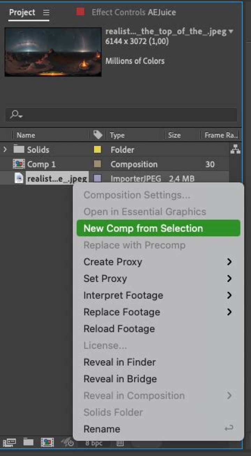Open the Project panel hamburger menu

pos(46,12)
